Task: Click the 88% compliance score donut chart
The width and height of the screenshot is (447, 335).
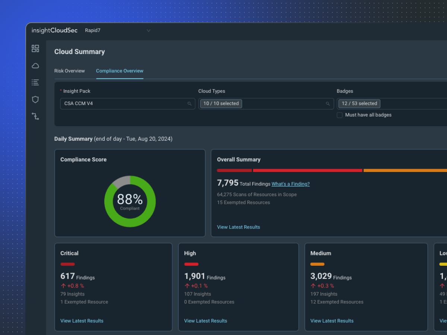Action: [130, 201]
